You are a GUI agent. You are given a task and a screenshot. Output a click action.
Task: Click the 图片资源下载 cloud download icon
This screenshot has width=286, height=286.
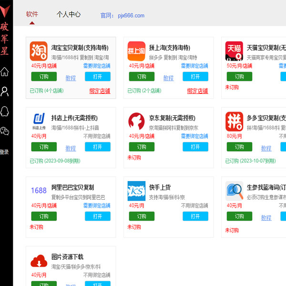pos(39,261)
